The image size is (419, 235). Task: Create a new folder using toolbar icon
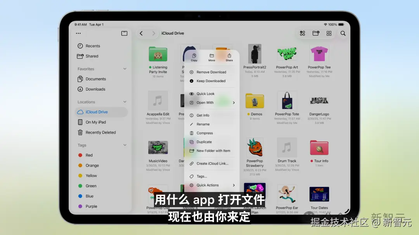(x=316, y=33)
